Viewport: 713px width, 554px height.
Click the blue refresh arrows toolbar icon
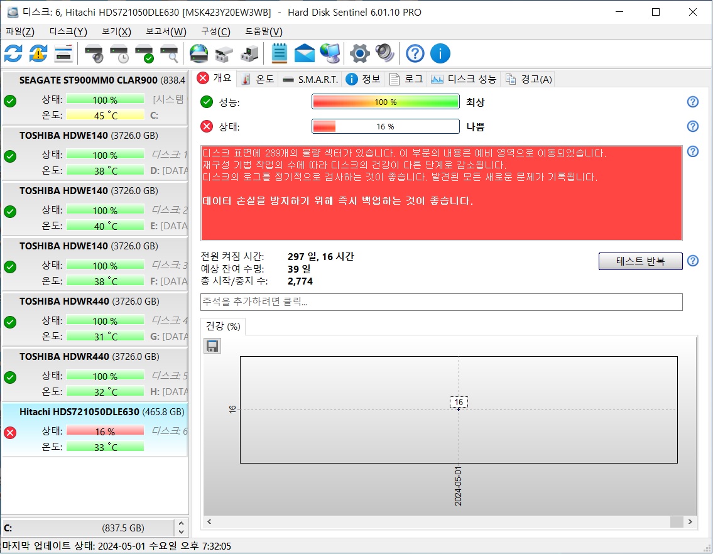[x=13, y=53]
